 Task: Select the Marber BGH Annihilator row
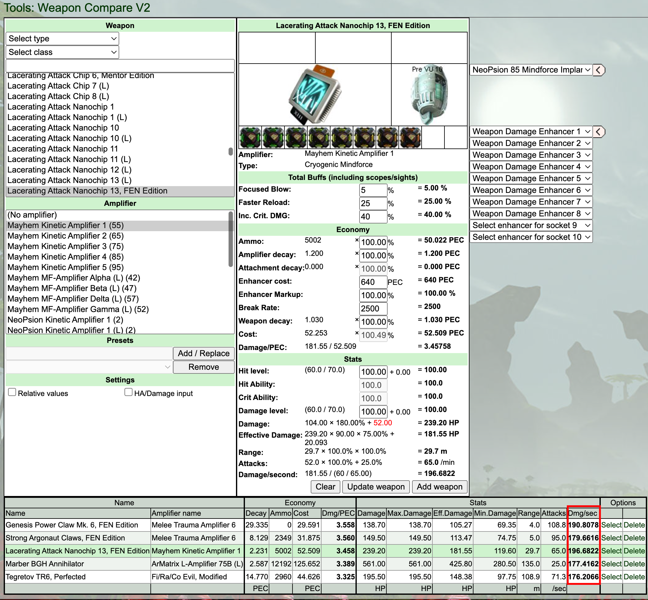click(611, 564)
